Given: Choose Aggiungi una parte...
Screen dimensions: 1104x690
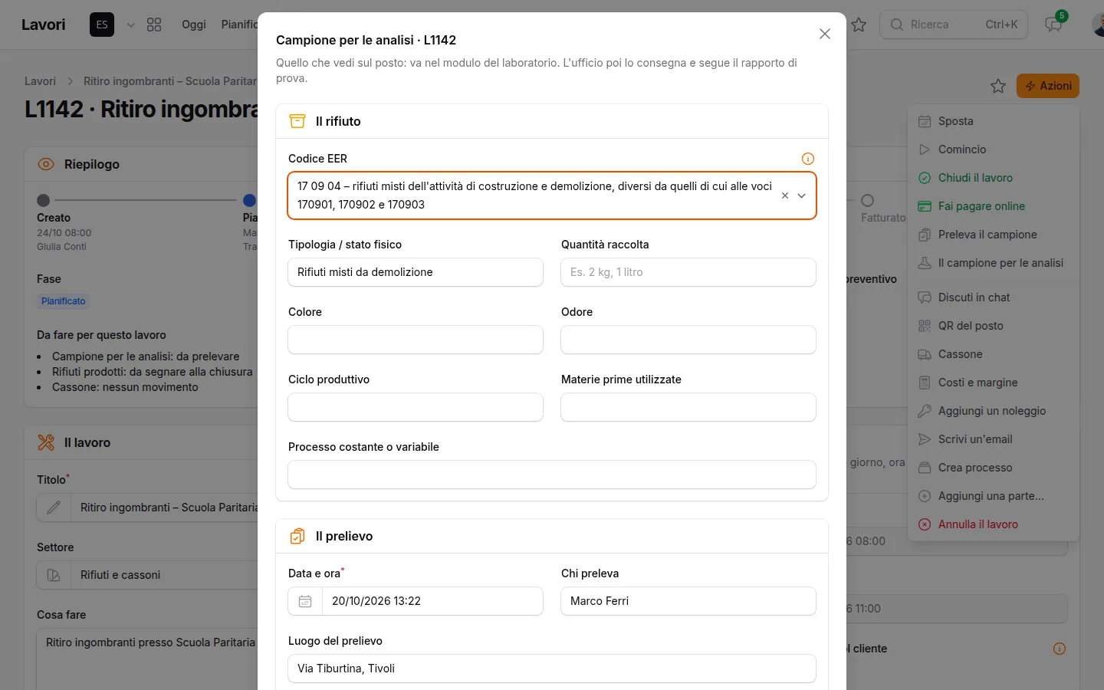Looking at the screenshot, I should 994,496.
